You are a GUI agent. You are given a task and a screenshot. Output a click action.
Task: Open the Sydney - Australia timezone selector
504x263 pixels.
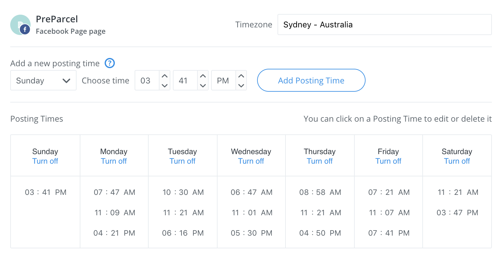(x=384, y=25)
